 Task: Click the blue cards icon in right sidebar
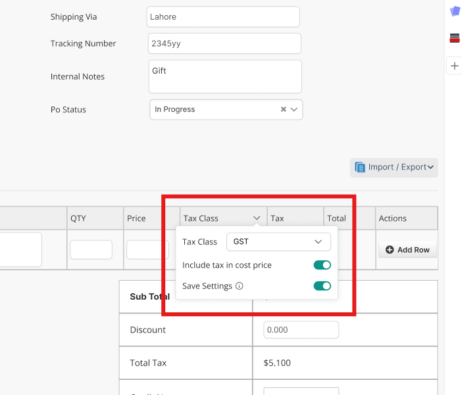click(455, 11)
